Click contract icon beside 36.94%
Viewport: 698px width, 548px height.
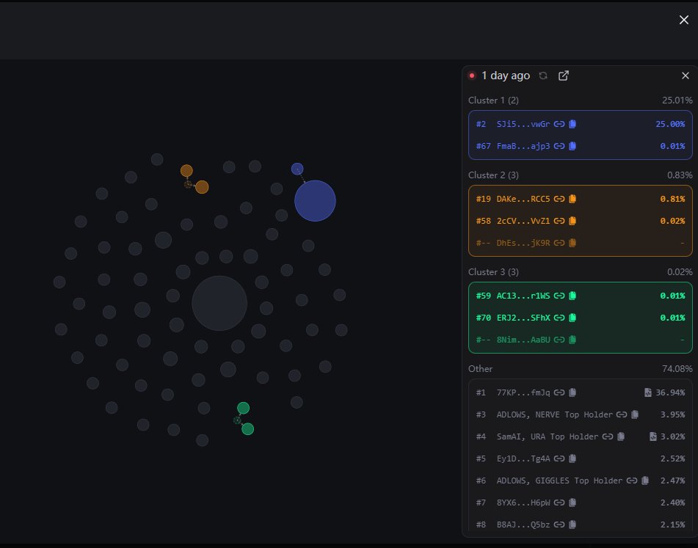[x=648, y=392]
